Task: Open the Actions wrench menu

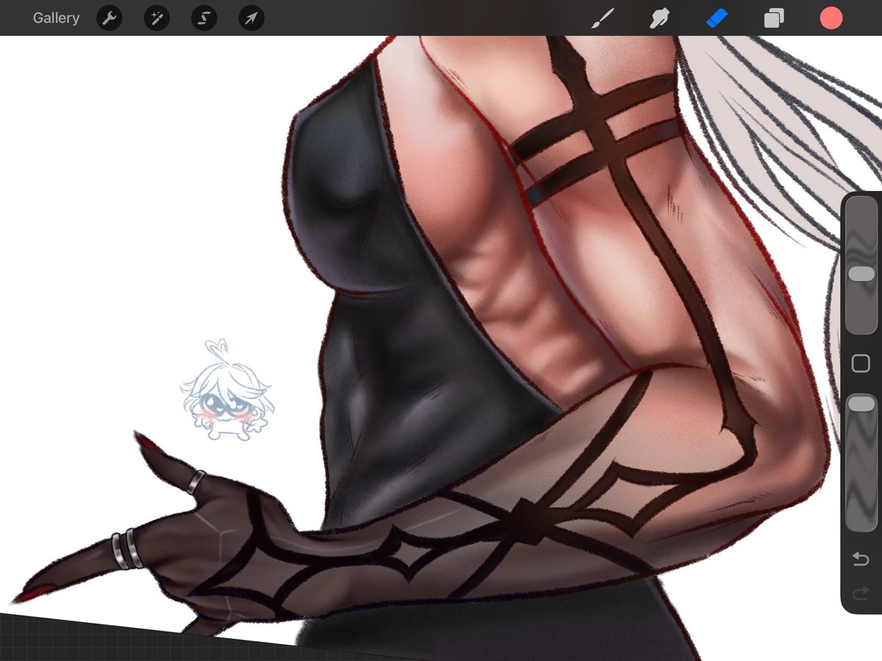Action: tap(110, 18)
